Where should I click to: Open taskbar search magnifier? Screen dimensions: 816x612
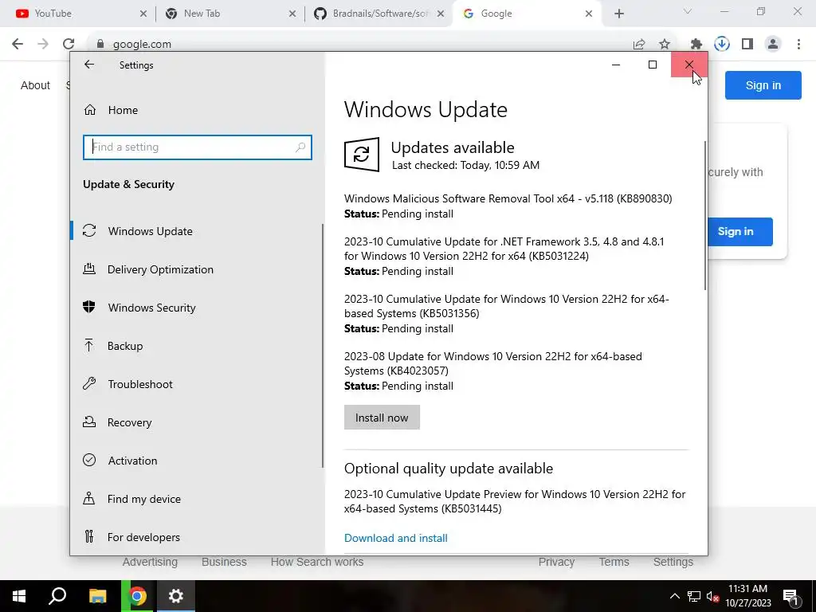click(x=57, y=596)
